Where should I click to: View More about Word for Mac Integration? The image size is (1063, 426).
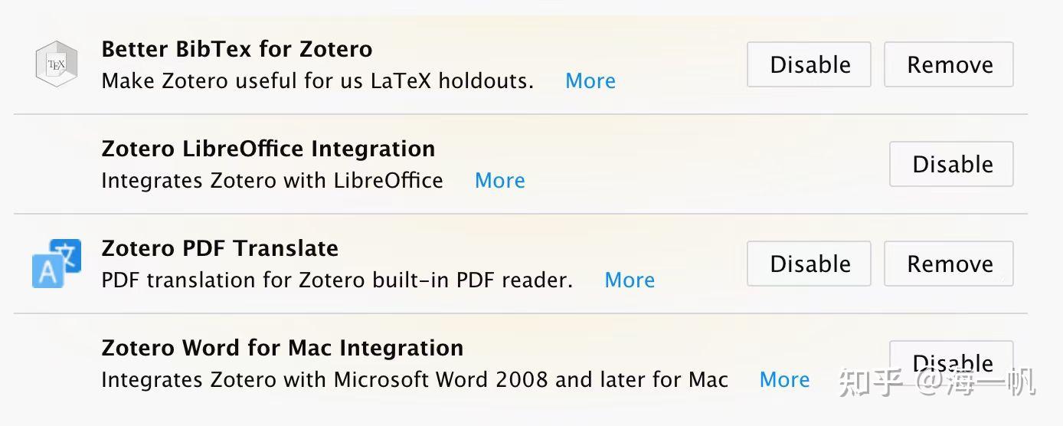click(784, 380)
